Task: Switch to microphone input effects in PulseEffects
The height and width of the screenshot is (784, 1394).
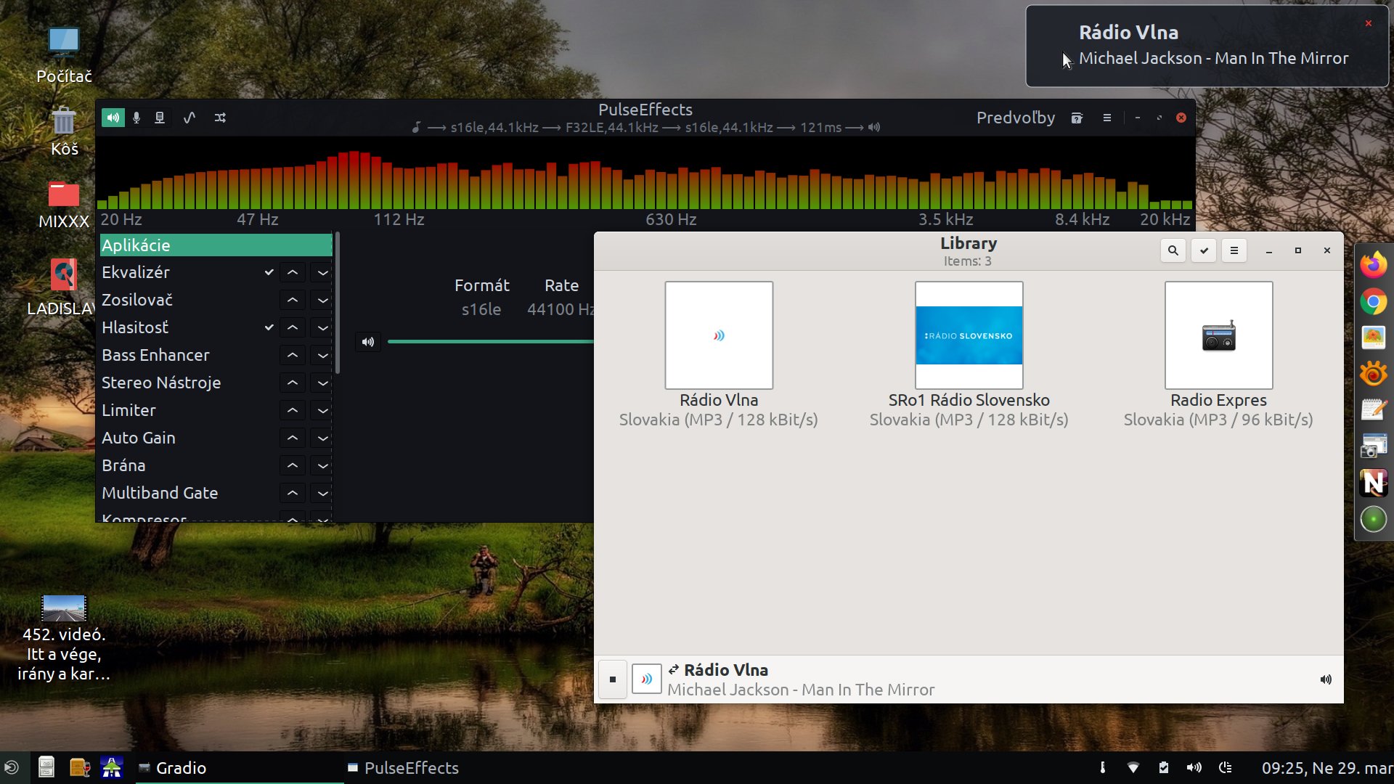Action: pyautogui.click(x=136, y=118)
